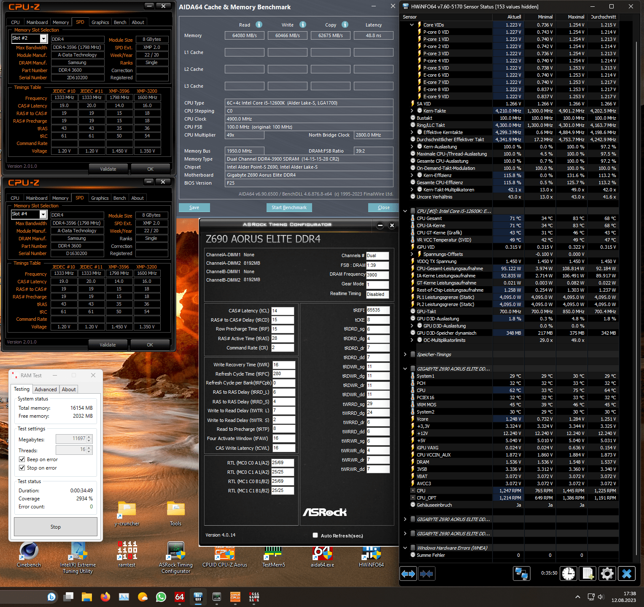
Task: Click the info icon next to Read
Action: click(x=259, y=24)
